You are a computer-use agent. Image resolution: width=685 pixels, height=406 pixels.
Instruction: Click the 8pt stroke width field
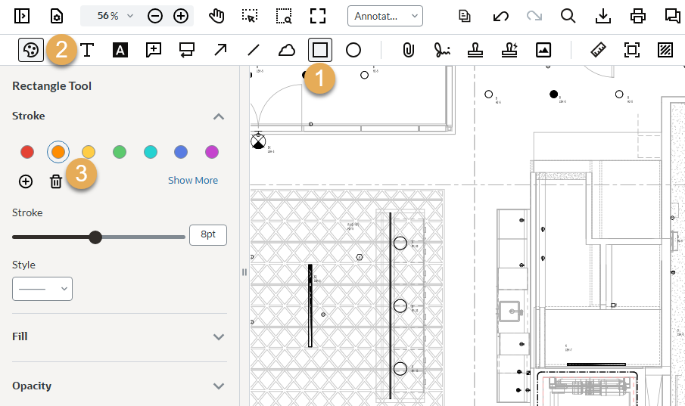pyautogui.click(x=208, y=235)
